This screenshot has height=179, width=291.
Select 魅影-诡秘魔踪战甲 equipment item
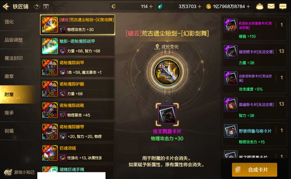click(x=77, y=46)
